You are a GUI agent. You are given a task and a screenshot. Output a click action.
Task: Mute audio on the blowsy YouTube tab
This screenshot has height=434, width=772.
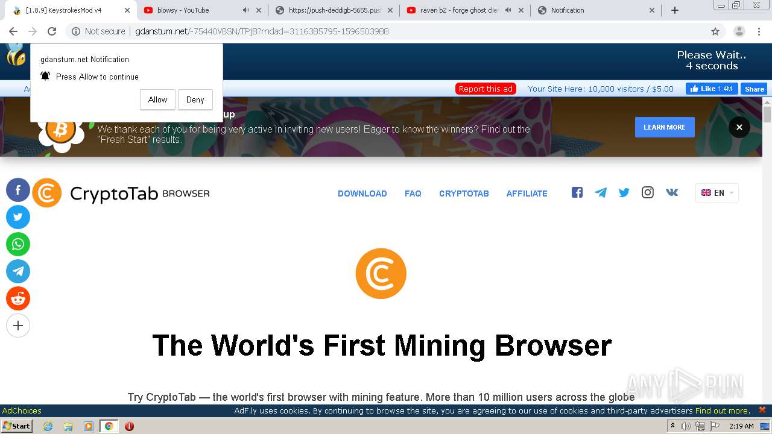pyautogui.click(x=245, y=10)
